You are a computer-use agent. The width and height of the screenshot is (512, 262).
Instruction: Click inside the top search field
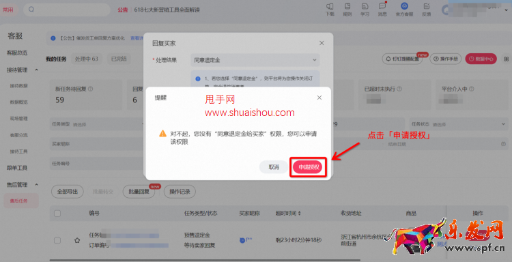click(x=67, y=10)
